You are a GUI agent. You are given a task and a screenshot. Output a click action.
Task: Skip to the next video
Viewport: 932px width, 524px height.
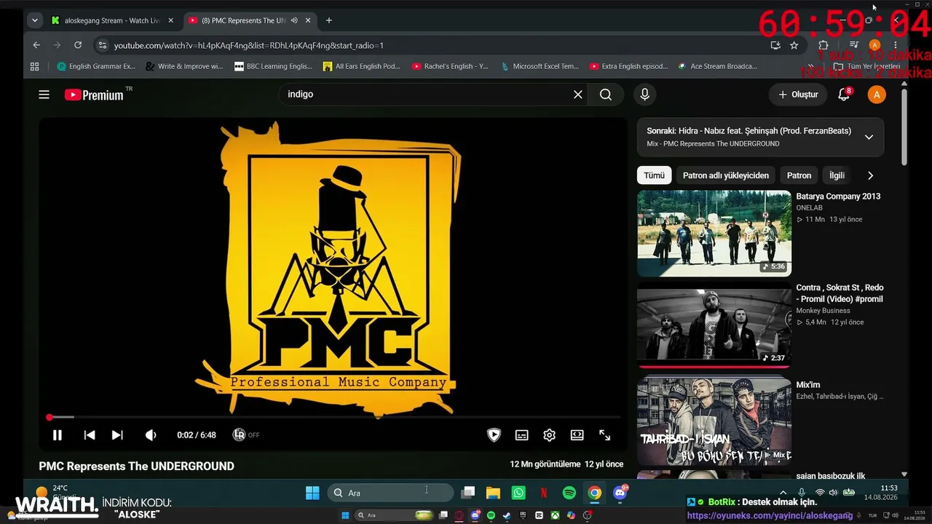[117, 435]
